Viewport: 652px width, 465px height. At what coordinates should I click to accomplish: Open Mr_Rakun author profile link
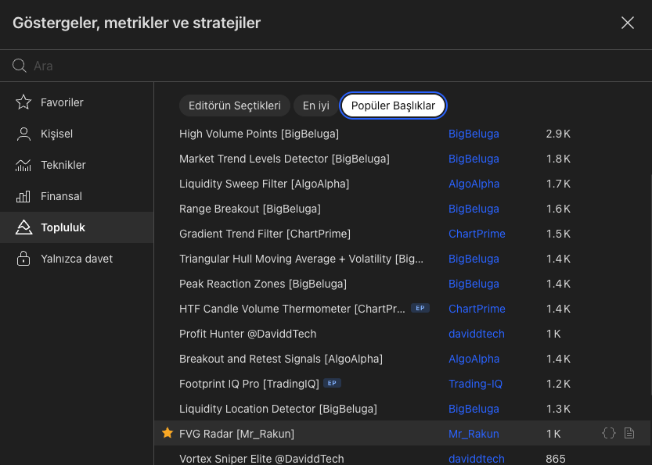coord(474,434)
